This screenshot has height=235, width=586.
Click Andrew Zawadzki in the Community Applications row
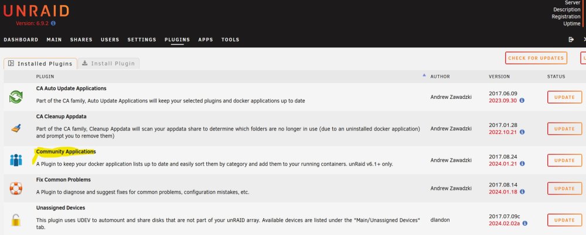pos(451,160)
